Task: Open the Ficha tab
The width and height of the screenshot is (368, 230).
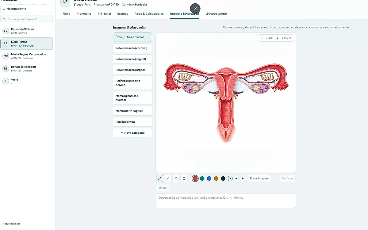Action: pyautogui.click(x=66, y=14)
